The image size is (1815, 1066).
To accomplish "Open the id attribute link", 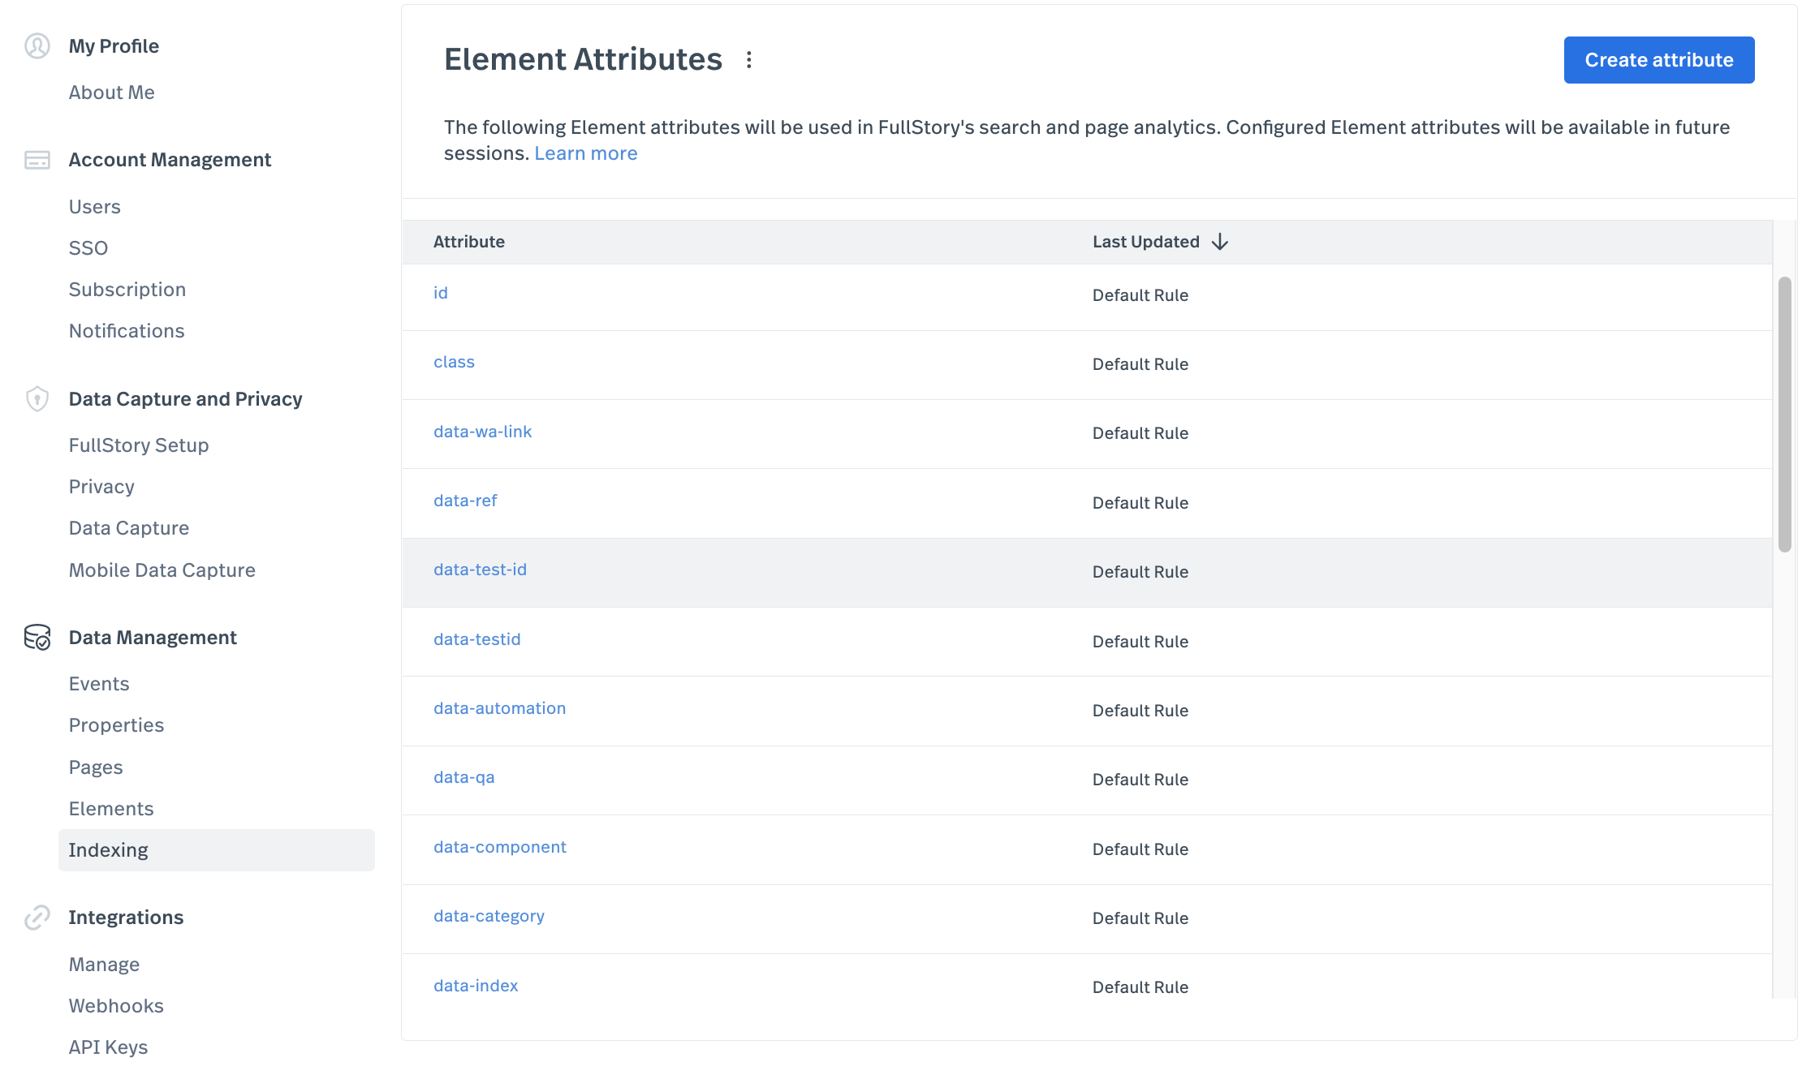I will coord(441,293).
